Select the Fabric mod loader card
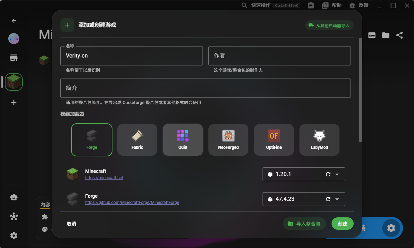This screenshot has height=248, width=414. [x=137, y=140]
